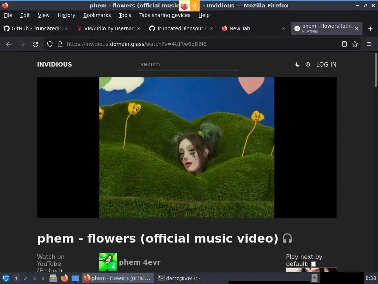Select the phem - flowers Firefox taskbar item
378x284 pixels.
click(118, 278)
